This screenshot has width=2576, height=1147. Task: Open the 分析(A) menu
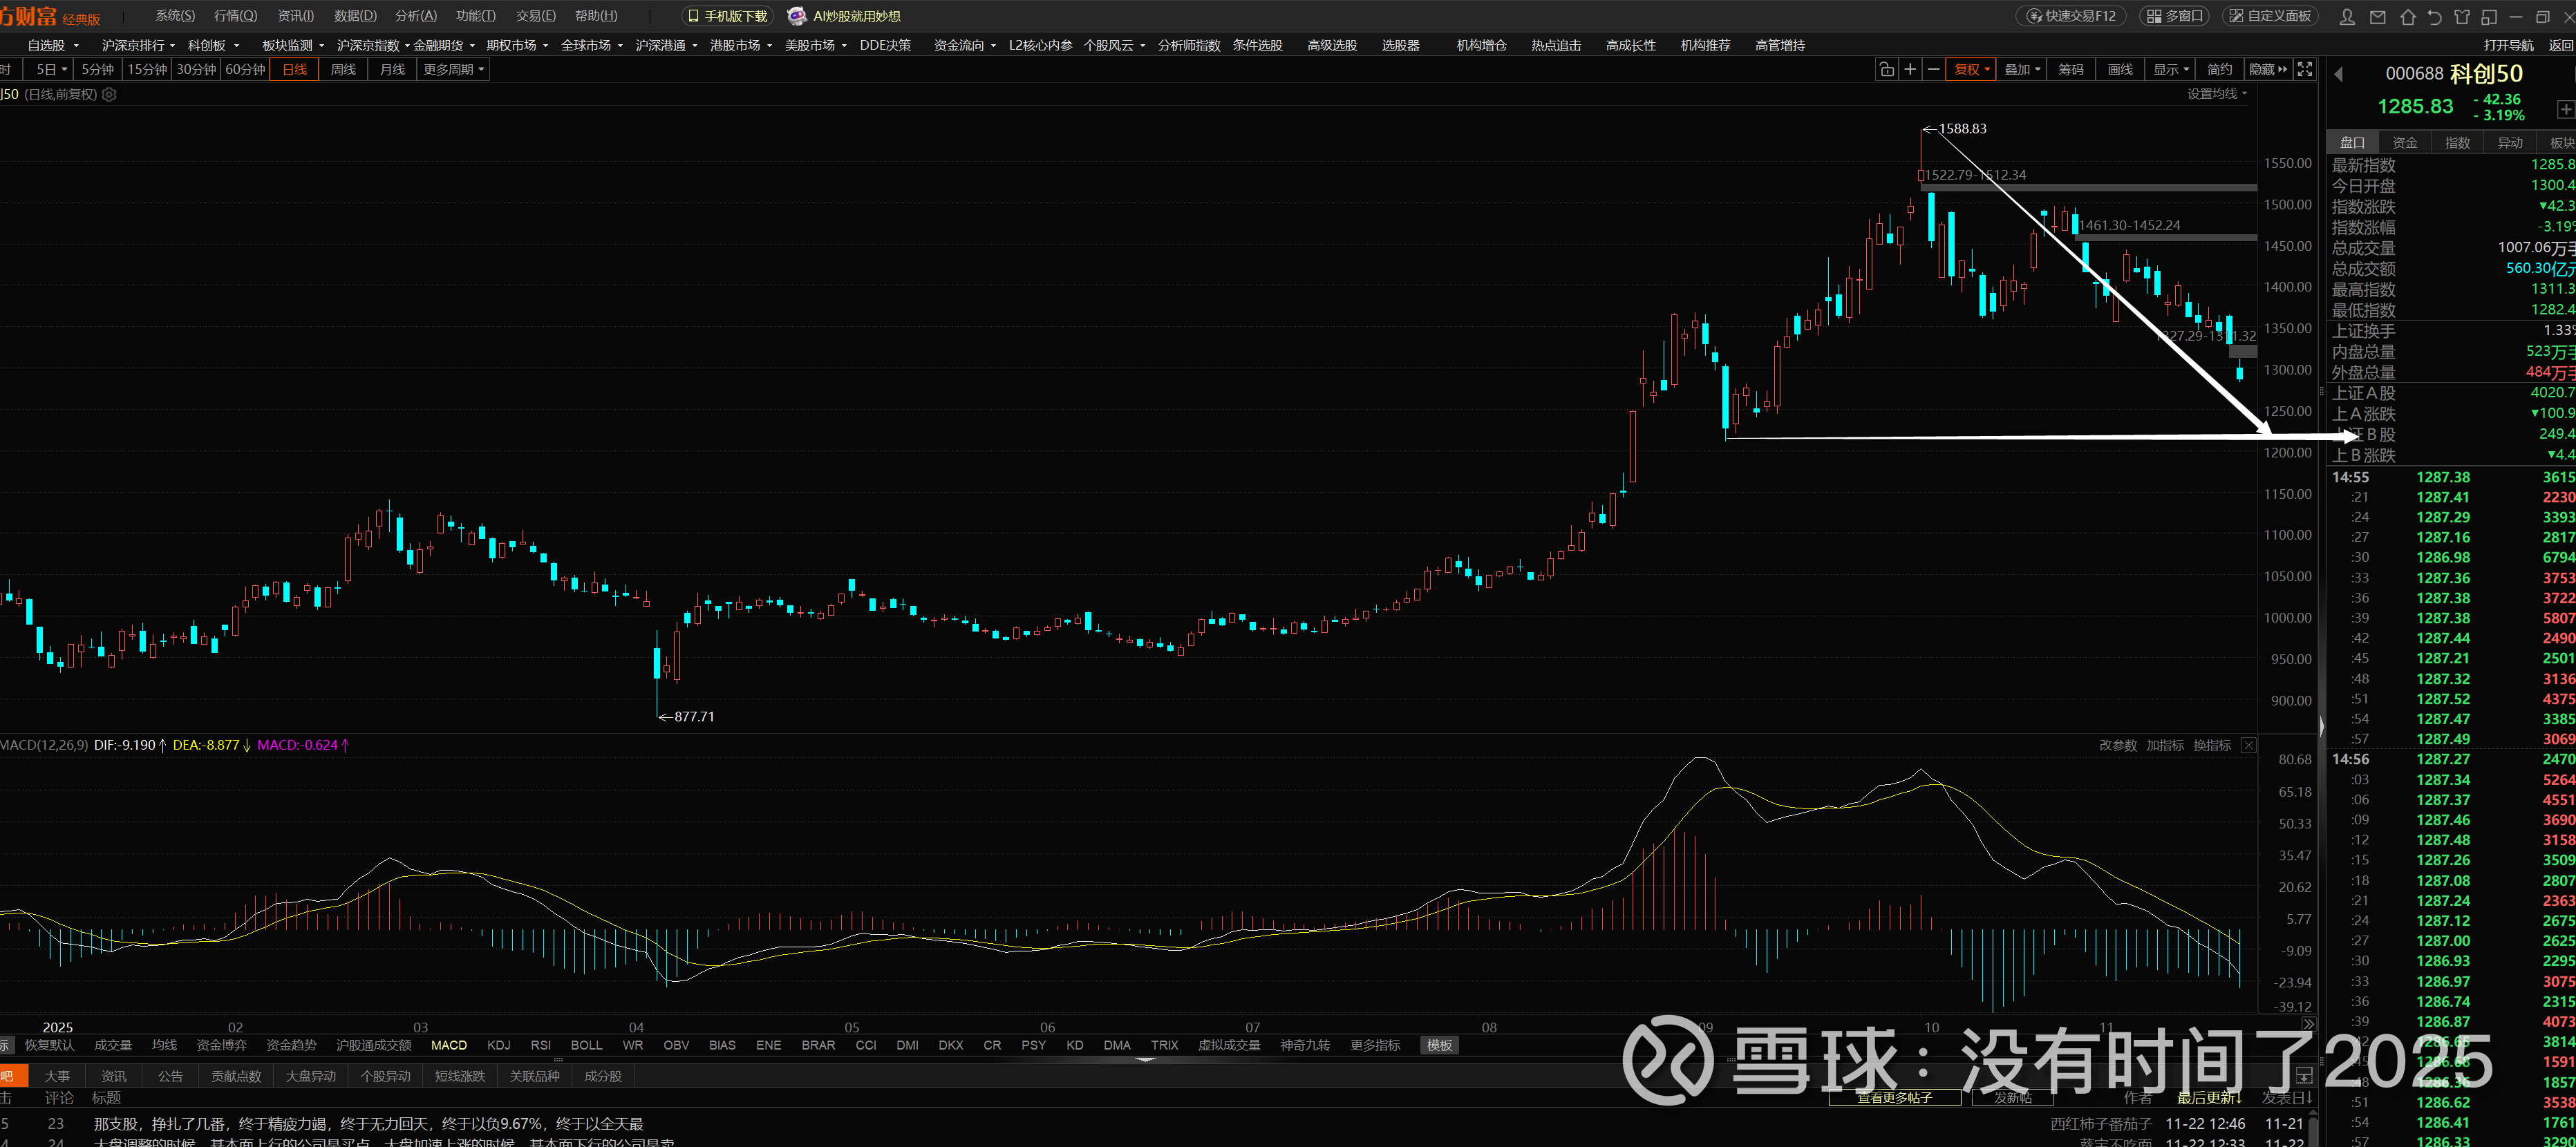click(416, 16)
